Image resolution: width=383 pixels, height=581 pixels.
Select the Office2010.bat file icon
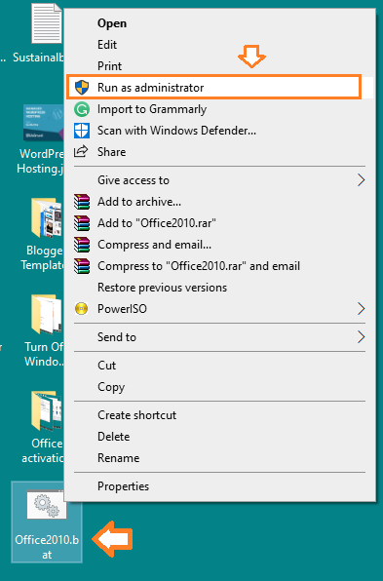tap(47, 505)
